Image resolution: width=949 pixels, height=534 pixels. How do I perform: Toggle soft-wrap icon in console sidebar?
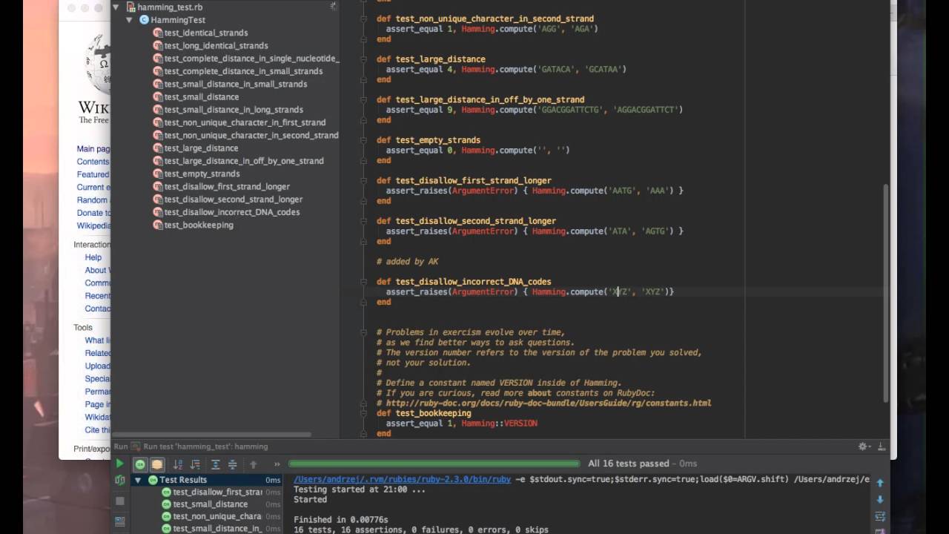click(x=880, y=516)
